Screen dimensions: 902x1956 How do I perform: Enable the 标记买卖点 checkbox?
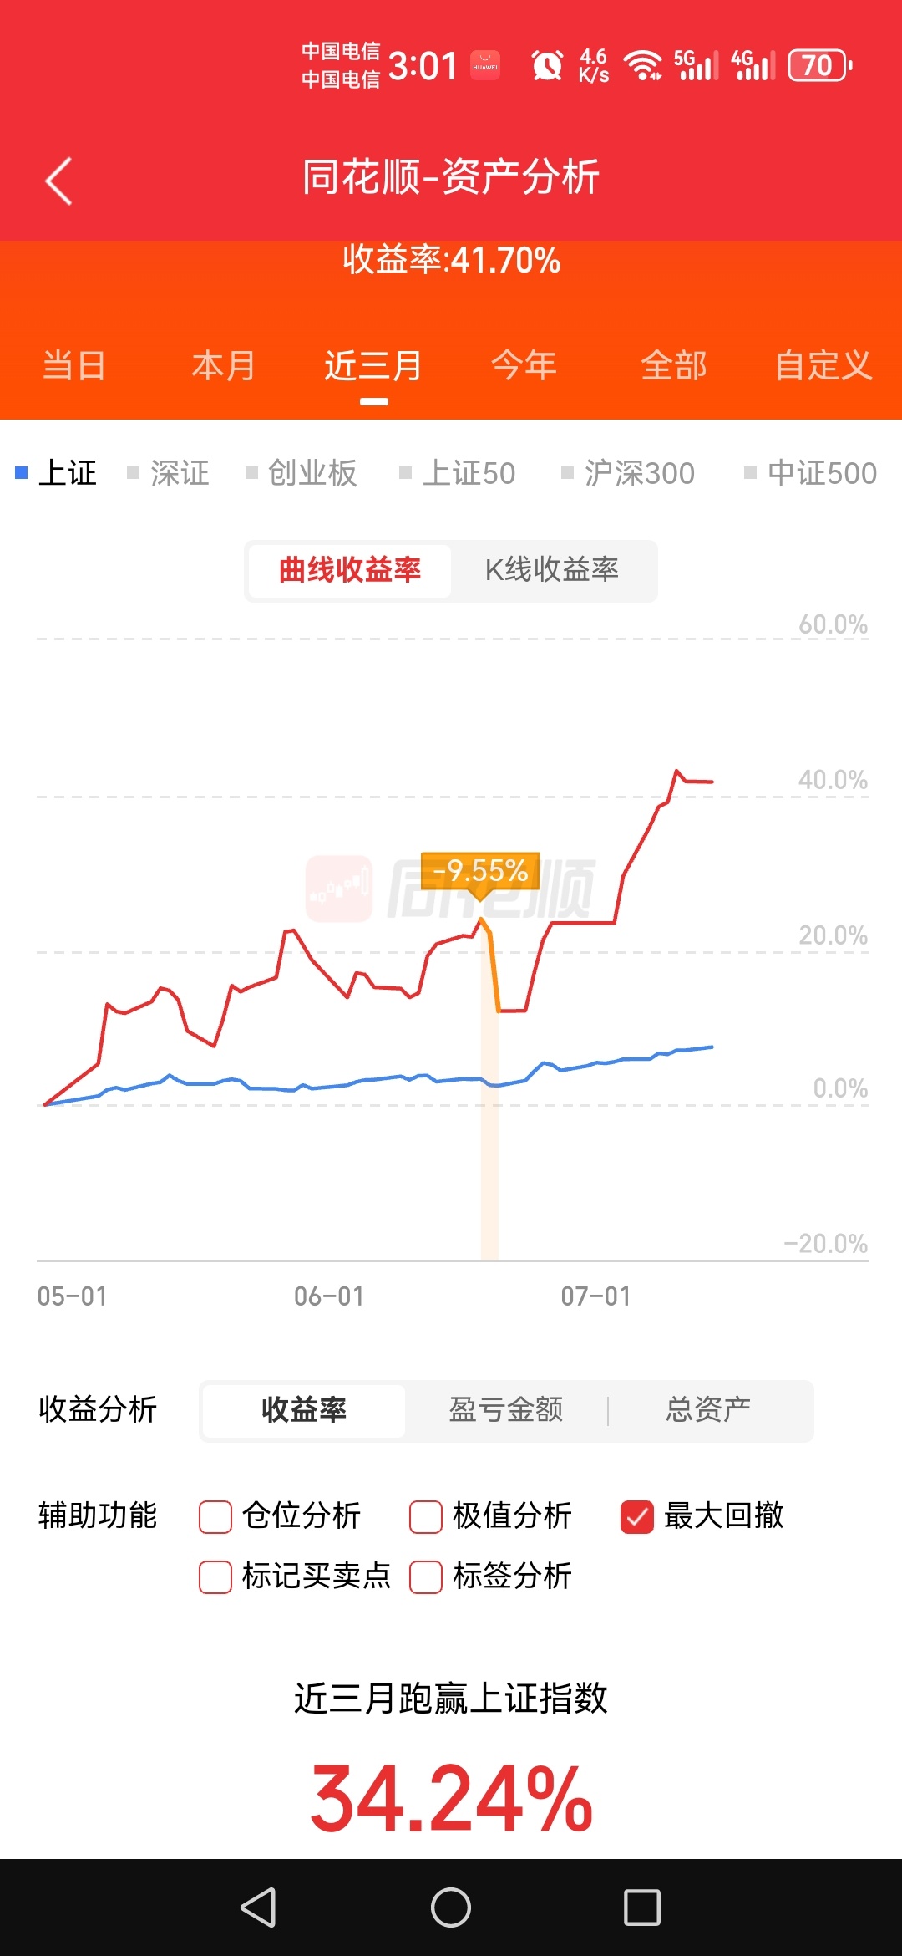coord(215,1577)
